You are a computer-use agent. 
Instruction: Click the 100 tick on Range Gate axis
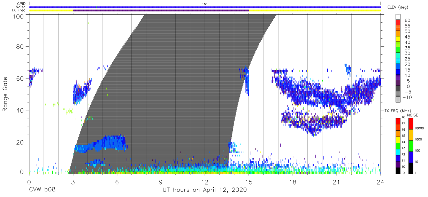point(19,17)
